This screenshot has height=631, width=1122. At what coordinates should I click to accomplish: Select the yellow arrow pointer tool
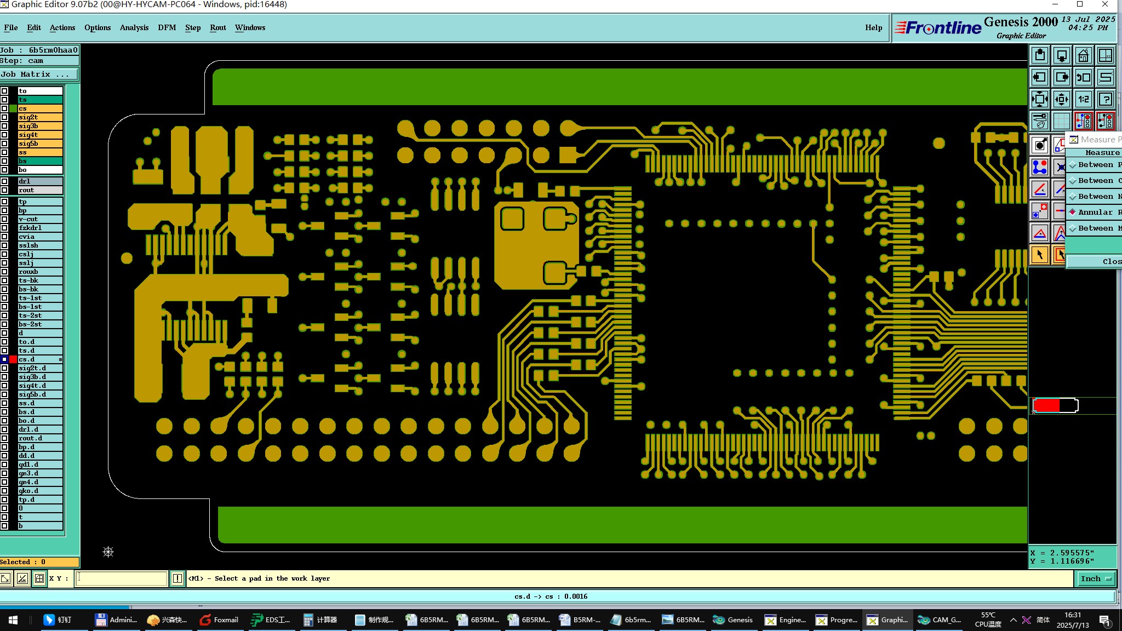click(x=1039, y=254)
